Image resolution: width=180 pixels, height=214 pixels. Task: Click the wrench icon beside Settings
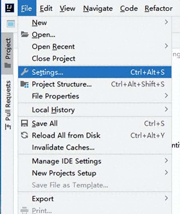pos(25,72)
